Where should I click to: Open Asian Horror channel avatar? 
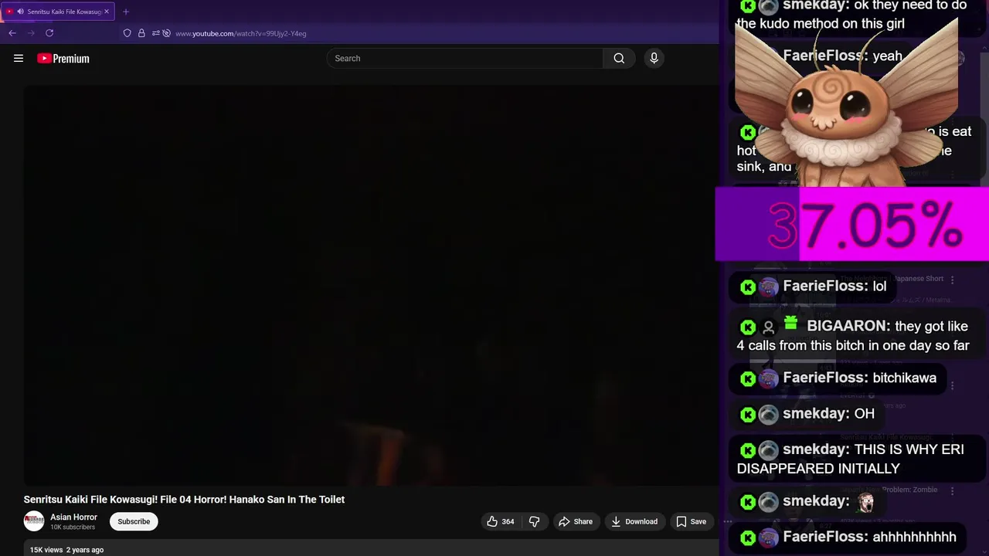tap(34, 521)
